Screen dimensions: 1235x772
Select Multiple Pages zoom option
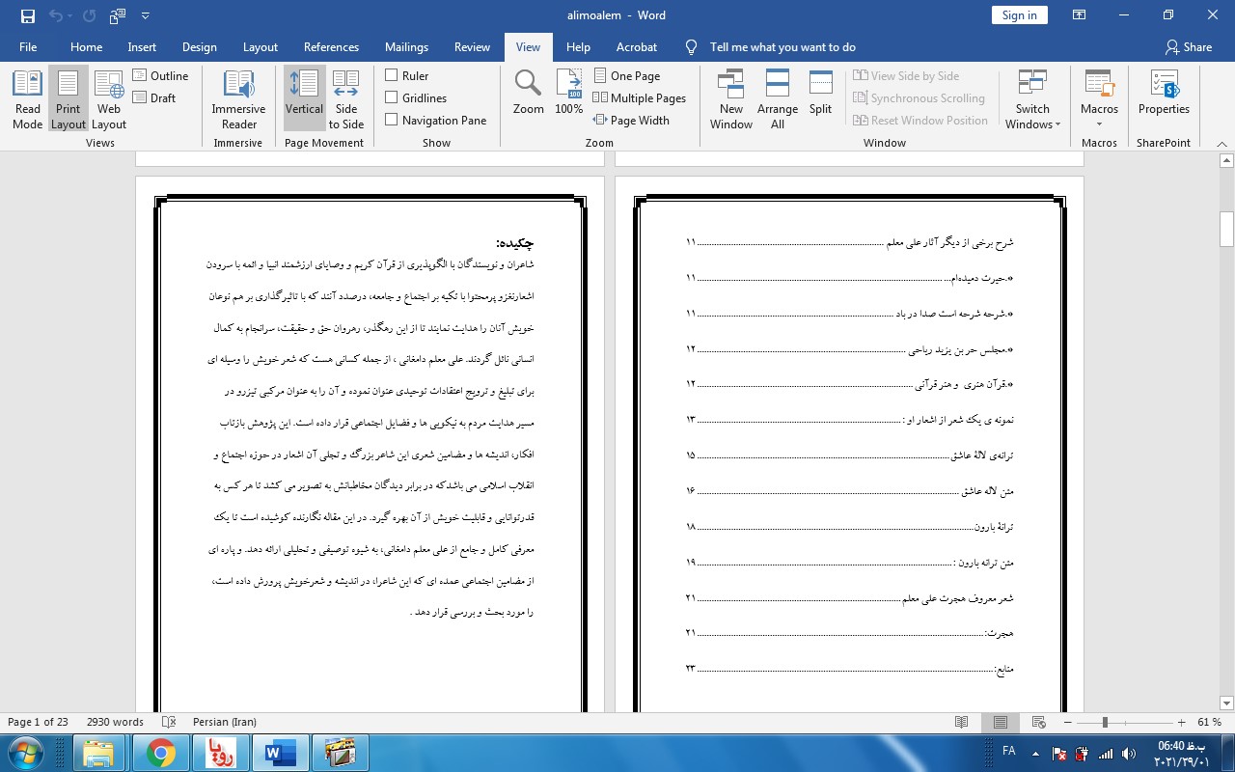point(639,97)
